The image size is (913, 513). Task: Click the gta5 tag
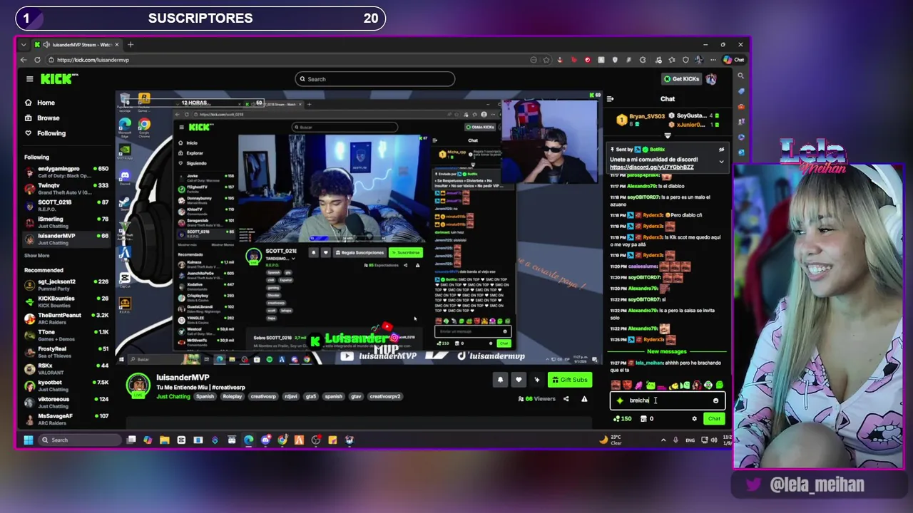(x=311, y=396)
